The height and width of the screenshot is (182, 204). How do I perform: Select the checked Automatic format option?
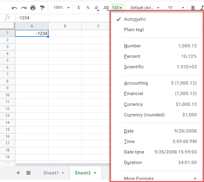tap(135, 19)
